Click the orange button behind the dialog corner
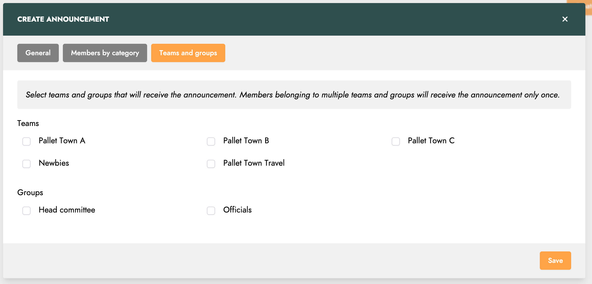Viewport: 592px width, 284px height. [588, 8]
